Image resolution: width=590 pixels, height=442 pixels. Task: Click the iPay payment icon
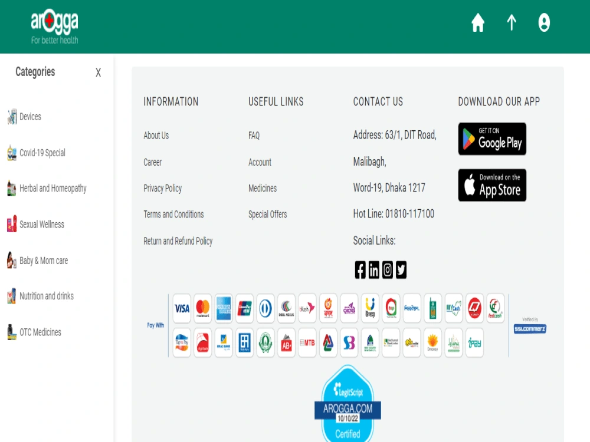[474, 343]
